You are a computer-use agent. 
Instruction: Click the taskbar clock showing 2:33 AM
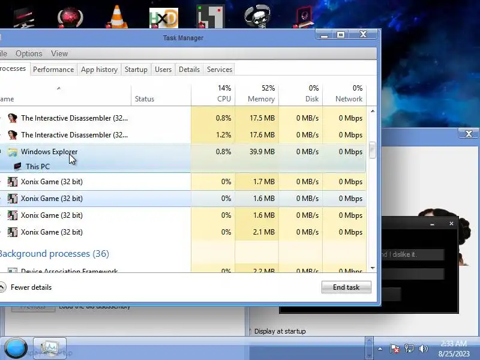point(454,349)
